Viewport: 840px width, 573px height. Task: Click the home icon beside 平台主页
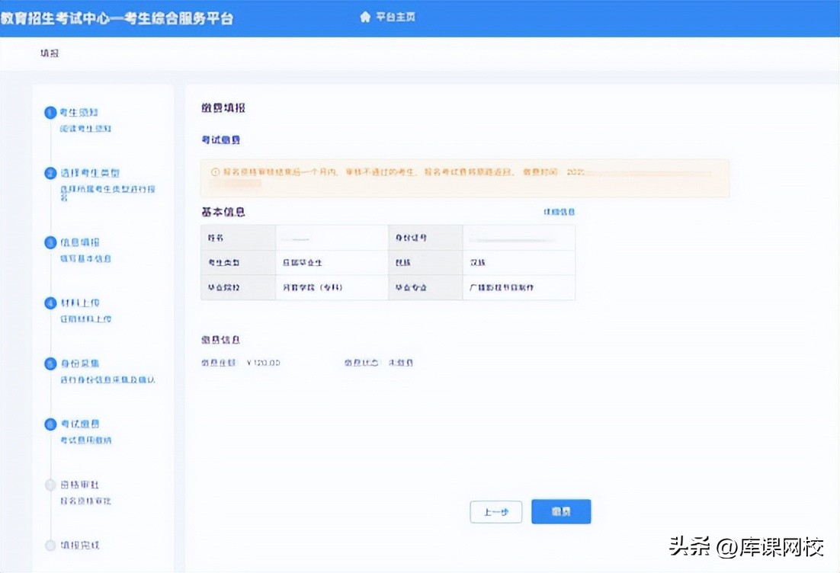click(365, 18)
